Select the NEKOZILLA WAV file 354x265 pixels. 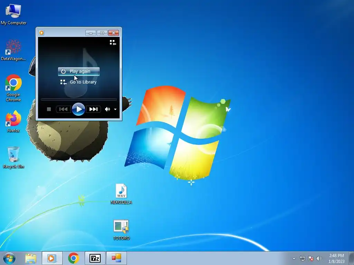point(121,194)
